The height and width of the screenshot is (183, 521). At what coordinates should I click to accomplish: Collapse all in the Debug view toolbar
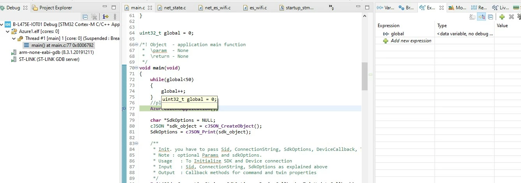(85, 17)
